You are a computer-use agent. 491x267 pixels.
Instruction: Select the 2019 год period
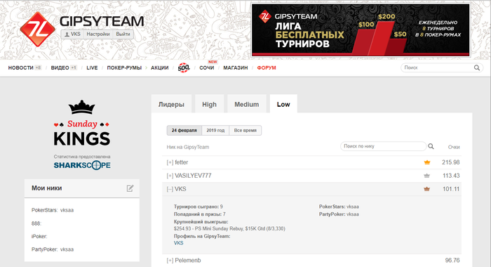(x=215, y=130)
